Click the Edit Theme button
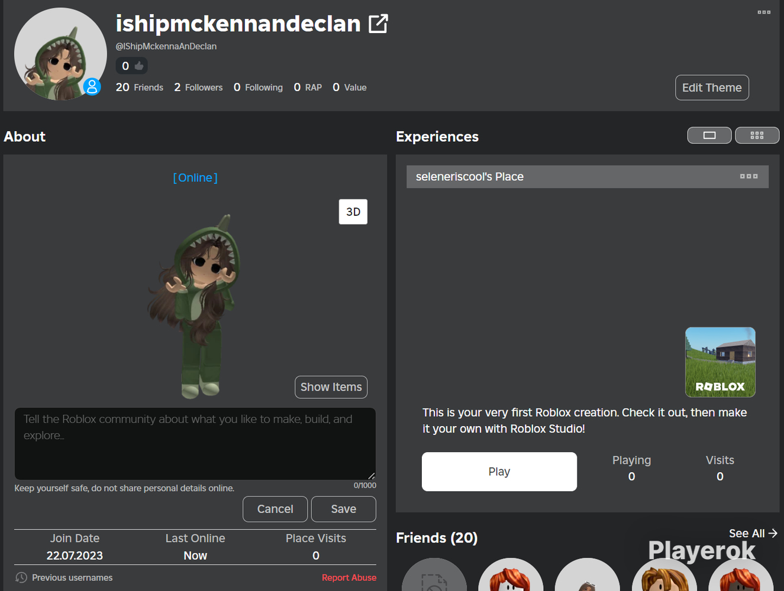This screenshot has width=784, height=591. click(712, 87)
